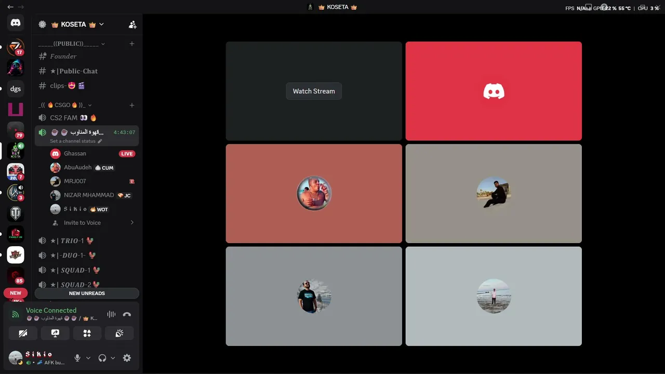665x374 pixels.
Task: Focus the tile with bearded man in black shirt
Action: pos(314,296)
